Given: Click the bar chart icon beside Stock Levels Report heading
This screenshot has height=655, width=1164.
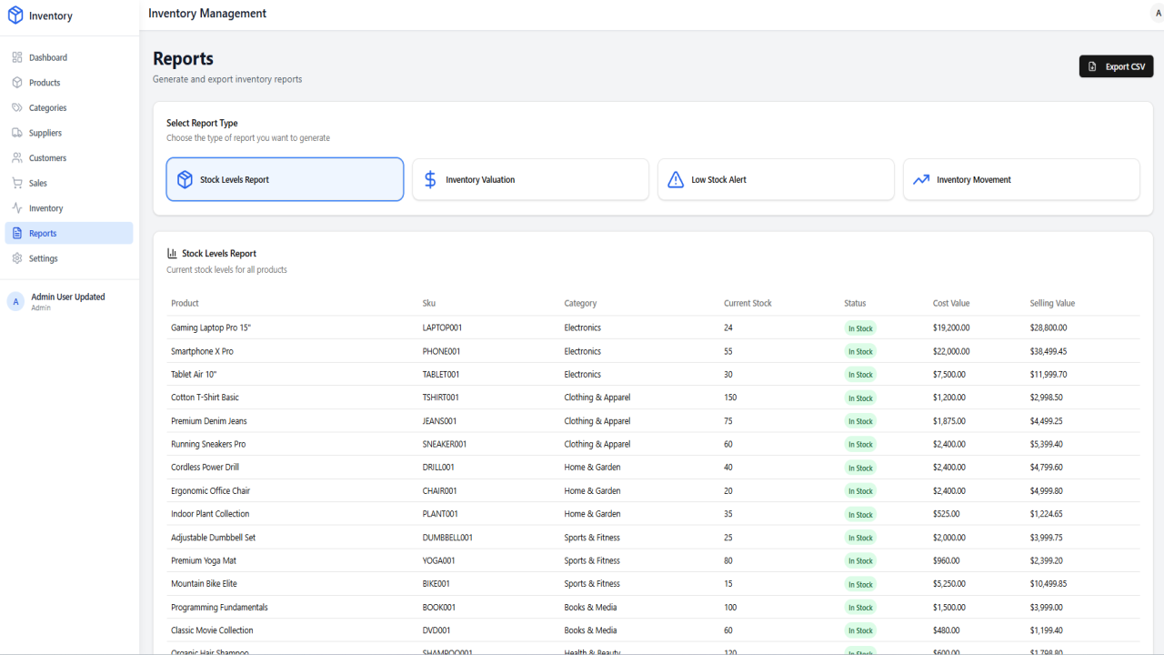Looking at the screenshot, I should point(172,254).
